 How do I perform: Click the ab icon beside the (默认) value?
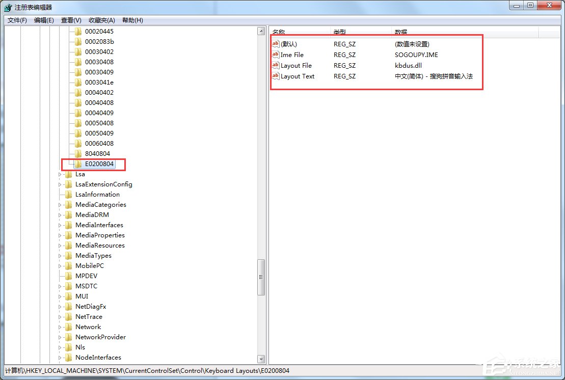pyautogui.click(x=276, y=44)
